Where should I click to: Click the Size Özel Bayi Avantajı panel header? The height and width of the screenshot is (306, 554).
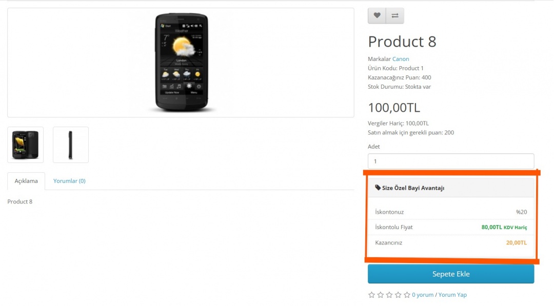click(x=450, y=188)
